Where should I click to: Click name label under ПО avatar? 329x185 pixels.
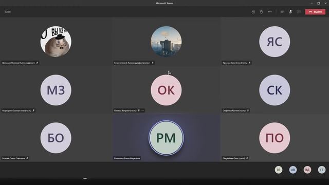click(x=235, y=158)
